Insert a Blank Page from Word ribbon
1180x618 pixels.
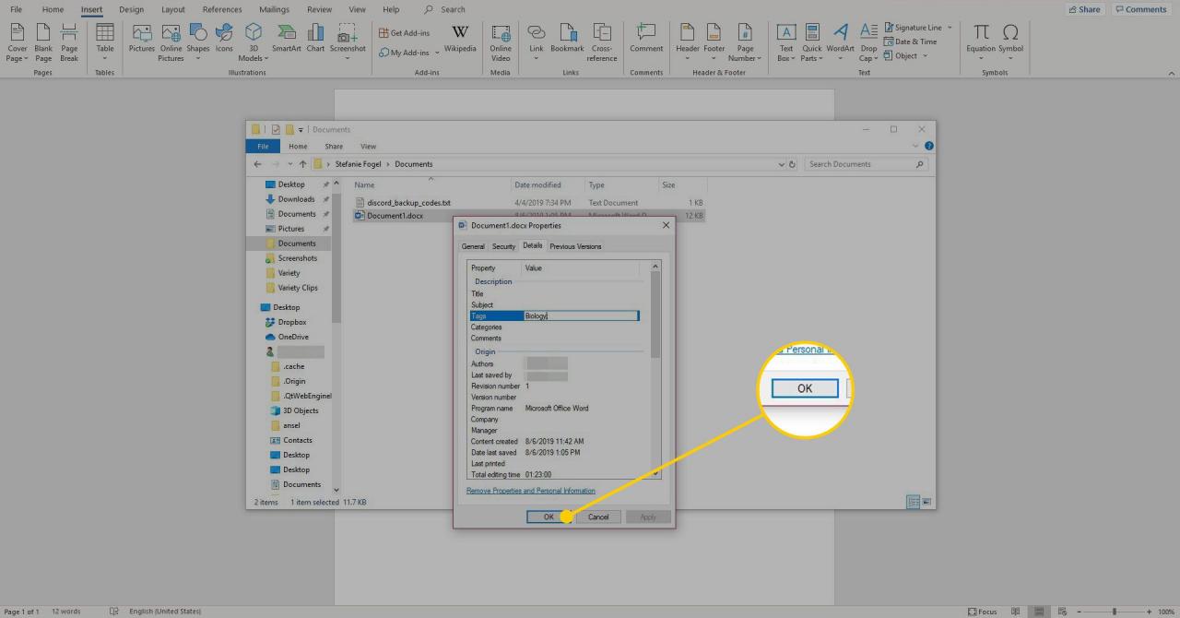pyautogui.click(x=43, y=42)
